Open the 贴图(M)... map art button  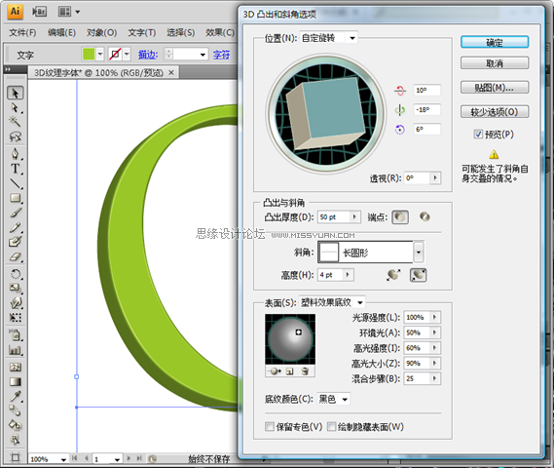[x=495, y=88]
